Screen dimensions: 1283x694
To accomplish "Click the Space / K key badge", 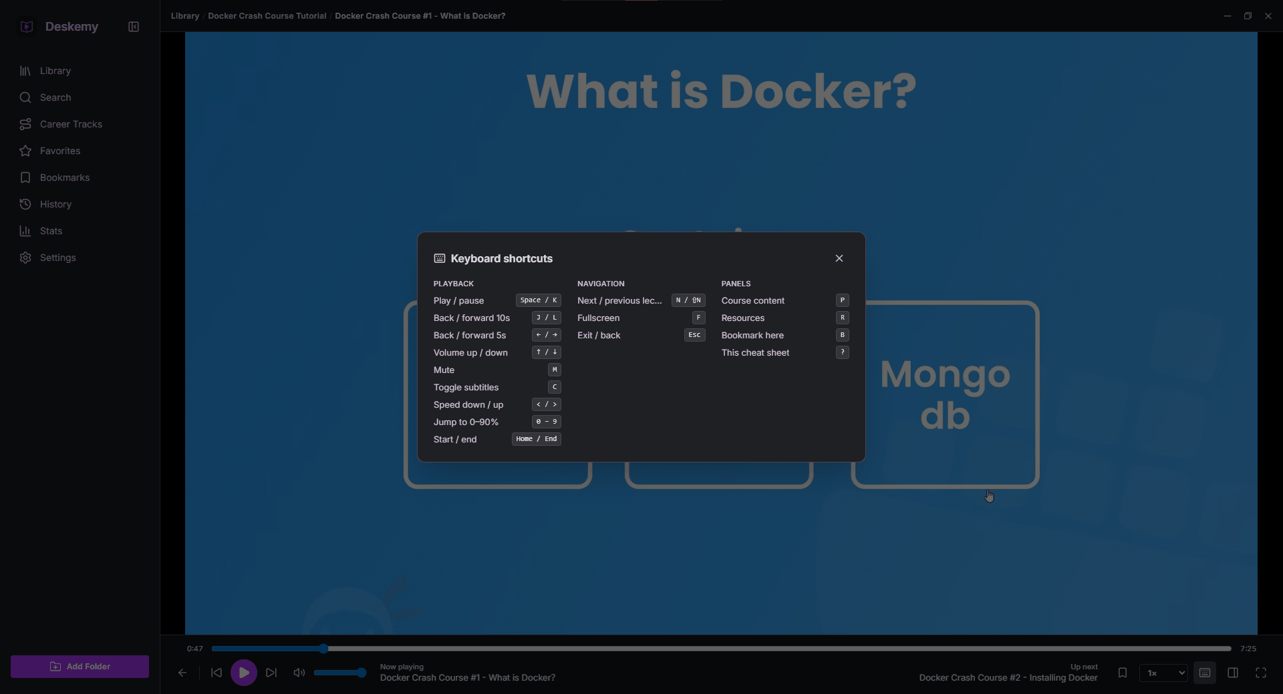I will [x=539, y=300].
